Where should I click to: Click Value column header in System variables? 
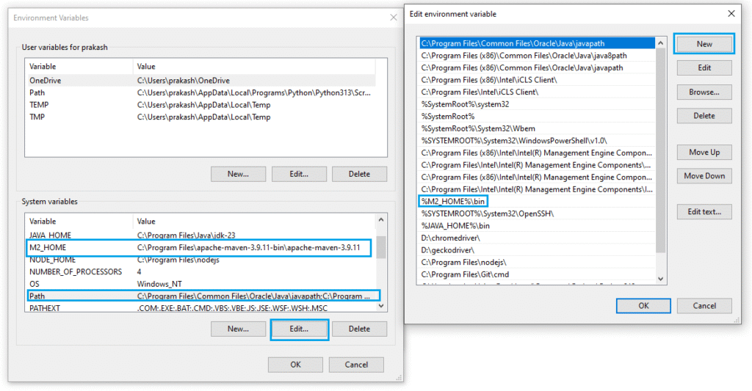[254, 222]
